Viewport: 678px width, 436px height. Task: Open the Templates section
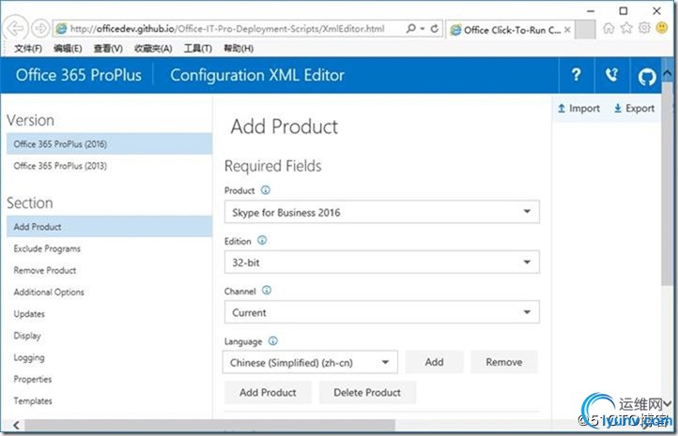pyautogui.click(x=109, y=400)
